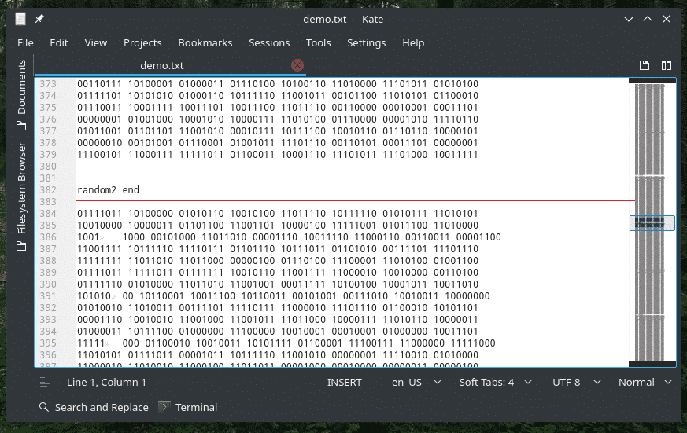Screen dimensions: 687x433
Task: Click line number 396 in gutter
Action: [48, 354]
